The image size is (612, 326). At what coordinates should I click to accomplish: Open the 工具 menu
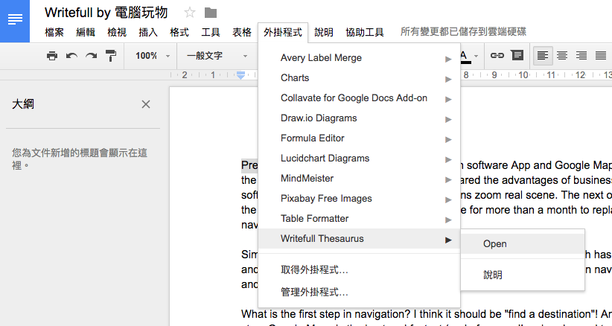coord(211,32)
